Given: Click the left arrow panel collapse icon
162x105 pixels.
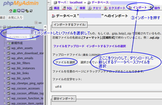Looking at the screenshot, I should 49,2.
